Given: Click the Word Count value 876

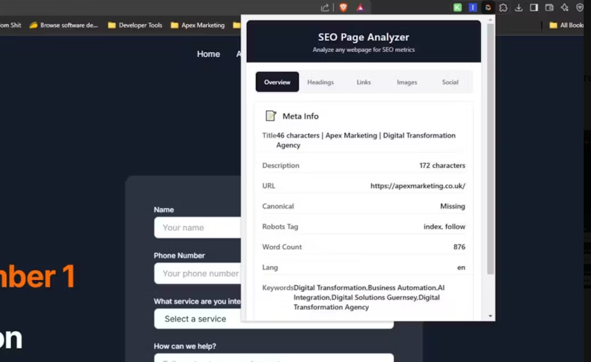Looking at the screenshot, I should coord(459,247).
